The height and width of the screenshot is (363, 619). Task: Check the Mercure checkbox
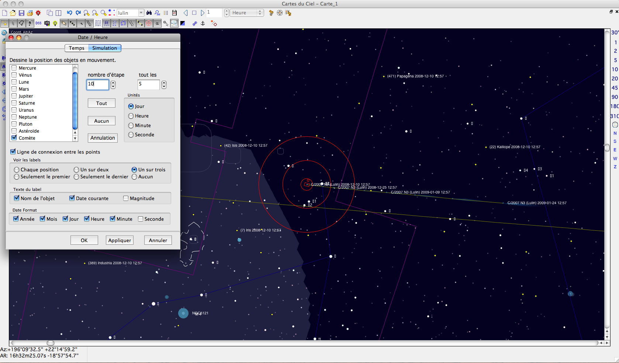tap(14, 68)
